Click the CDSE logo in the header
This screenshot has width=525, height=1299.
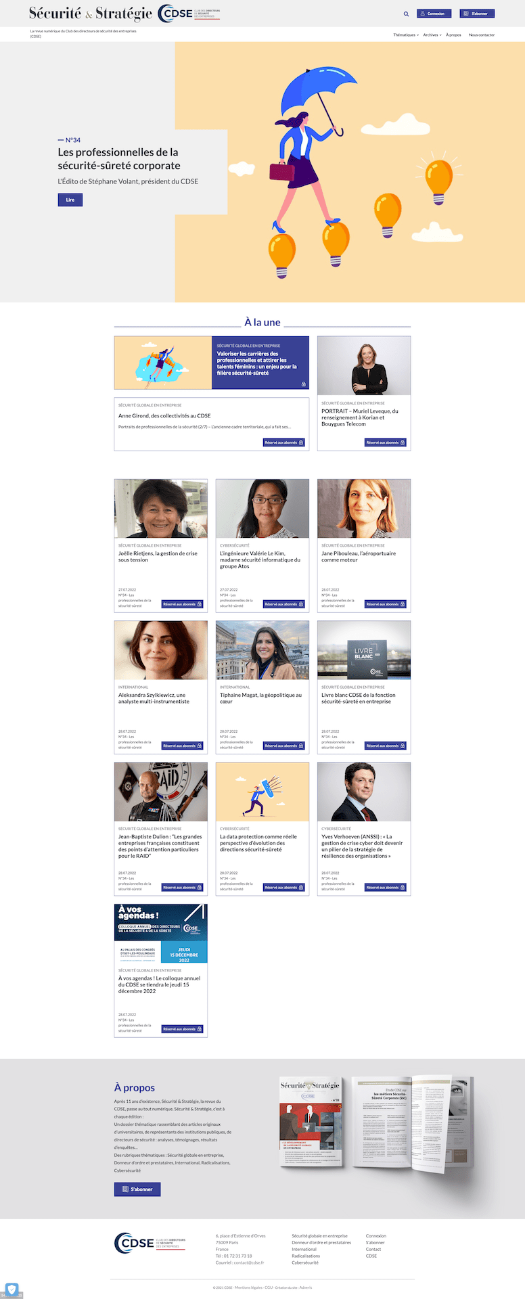click(189, 13)
